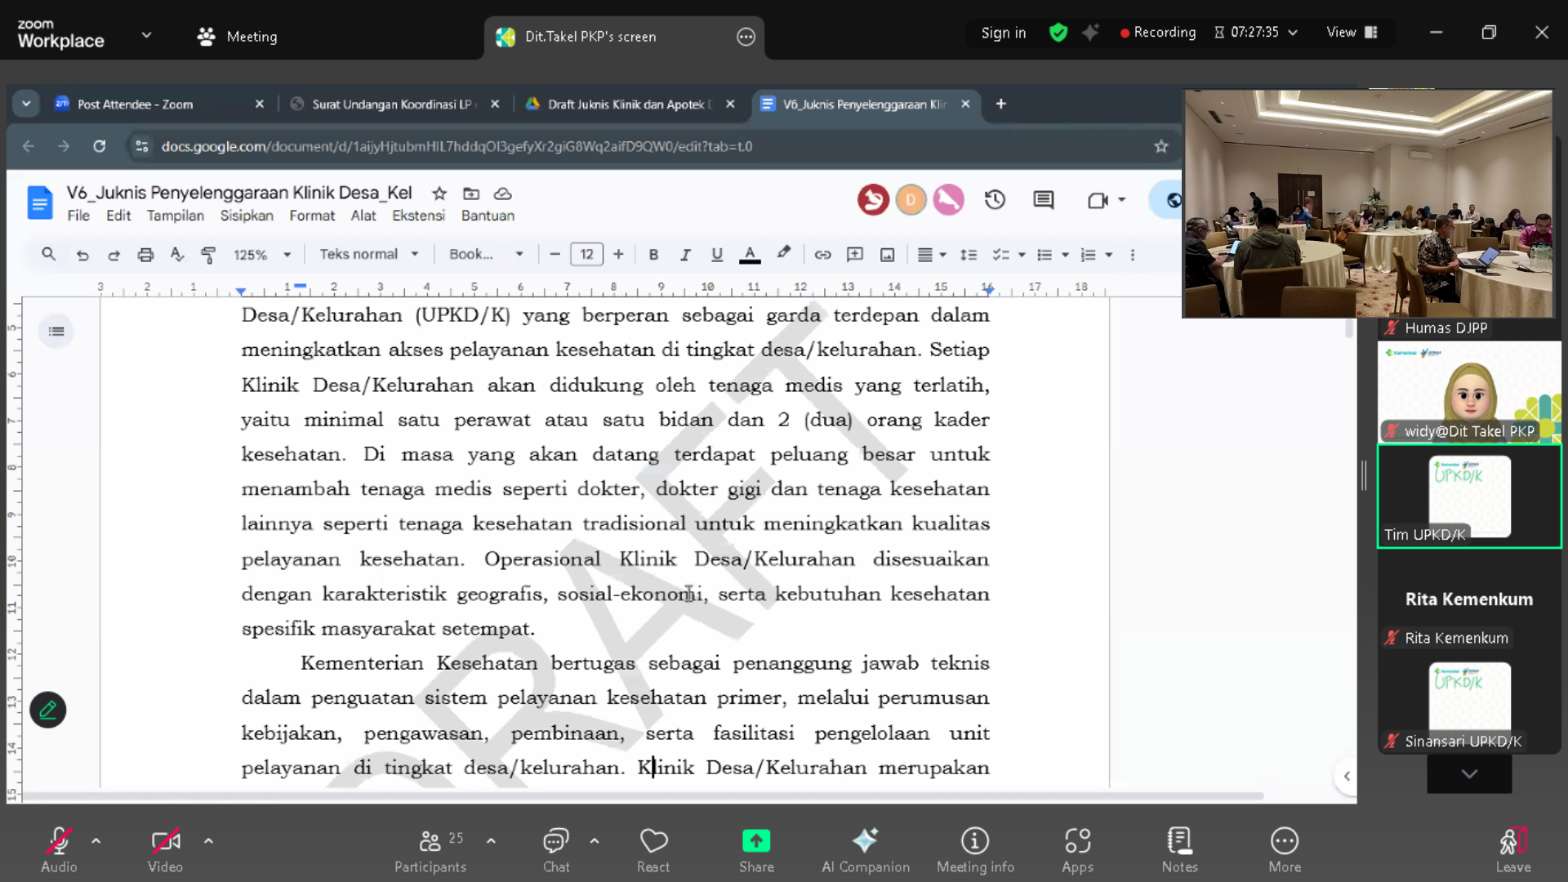Click the Google Docs search icon in toolbar
This screenshot has height=882, width=1568.
(x=49, y=254)
